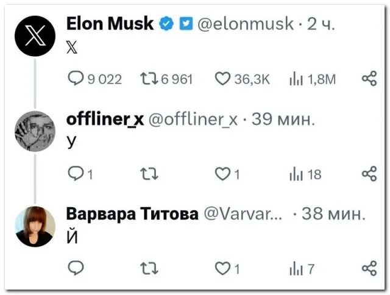Screen dimensions: 390x295
Task: Like Варвара Титова's reply
Action: [x=223, y=268]
